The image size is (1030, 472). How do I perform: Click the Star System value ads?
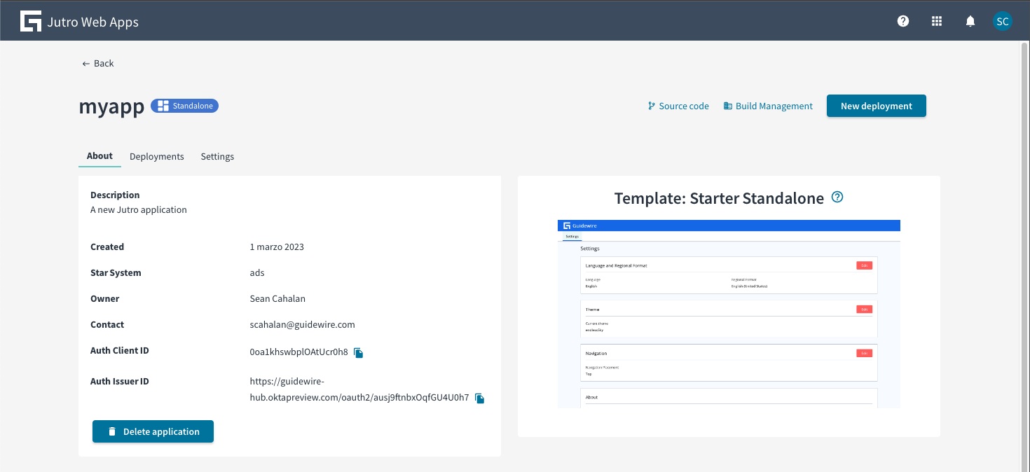tap(257, 273)
